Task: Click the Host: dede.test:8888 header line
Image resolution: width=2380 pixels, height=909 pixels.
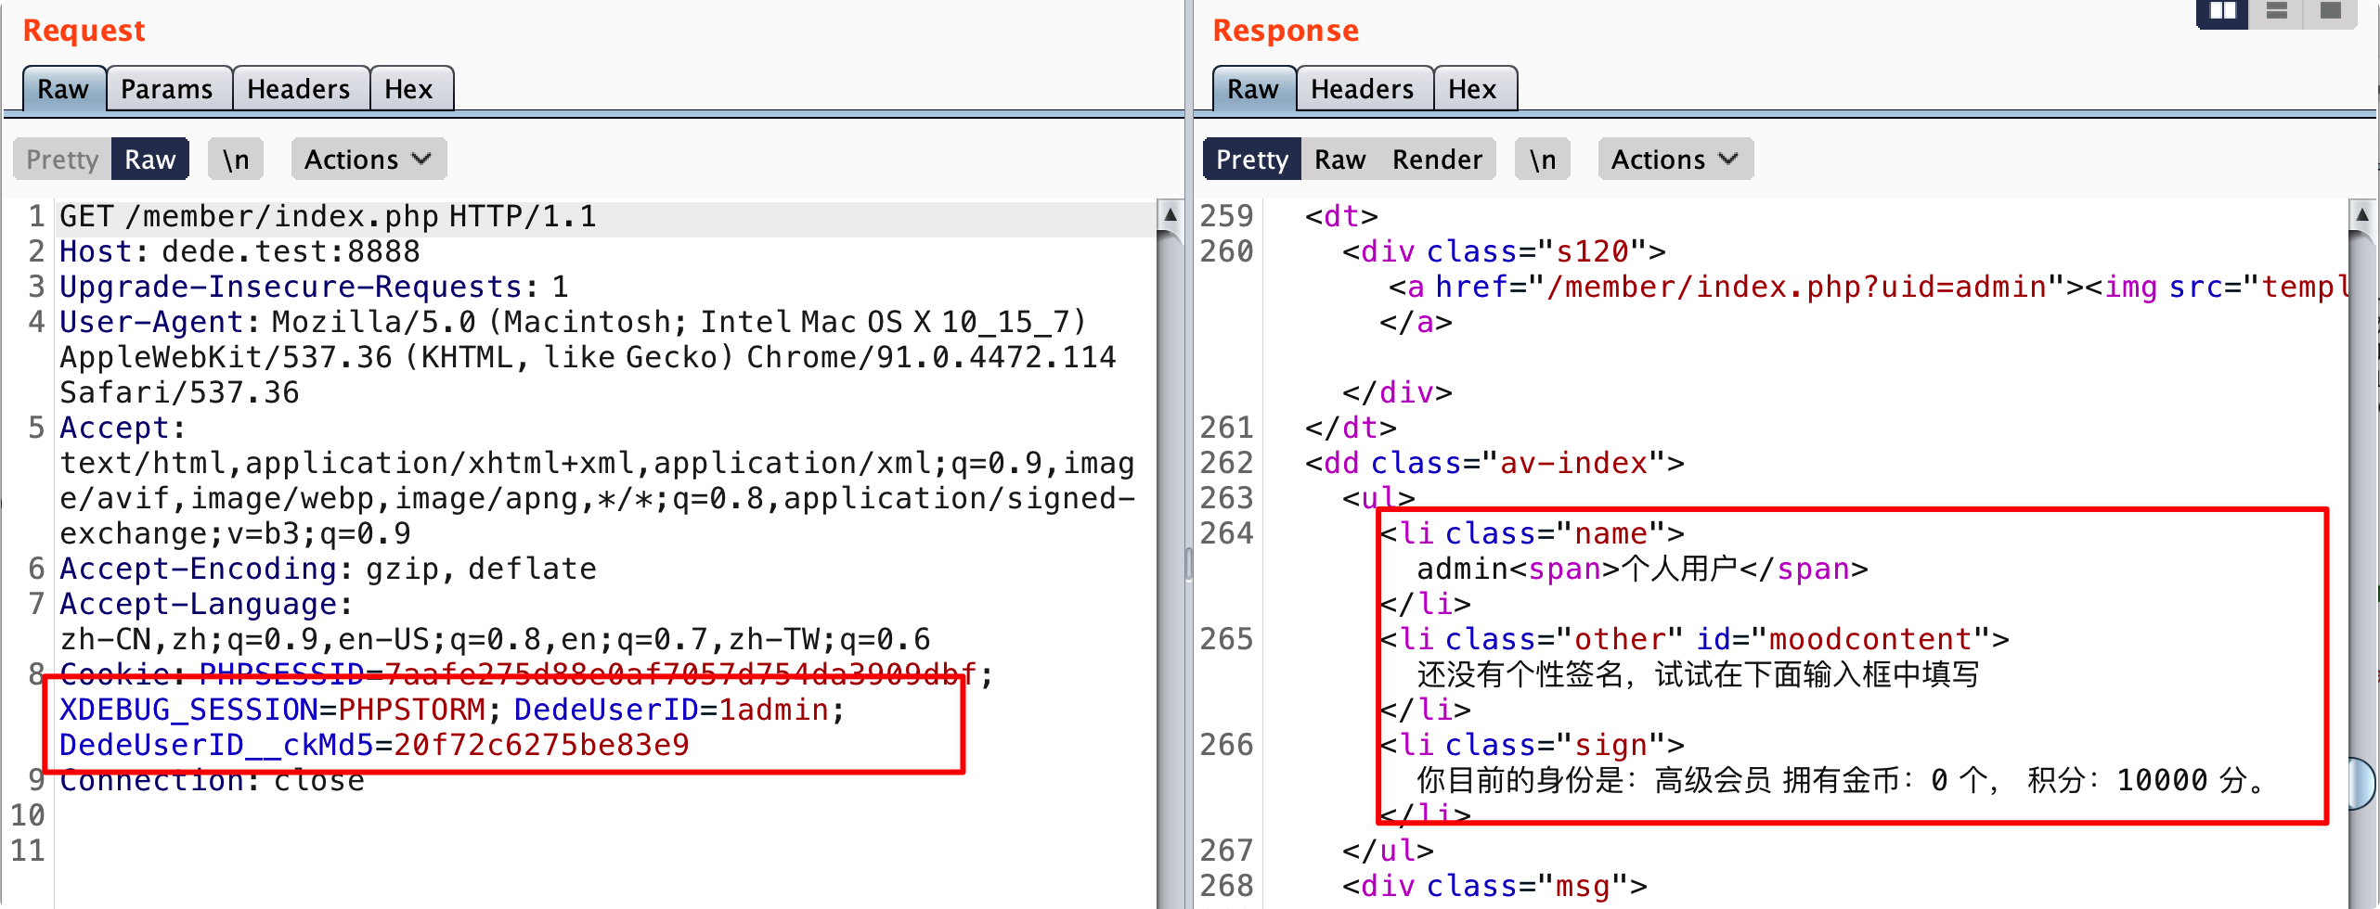Action: pyautogui.click(x=239, y=252)
